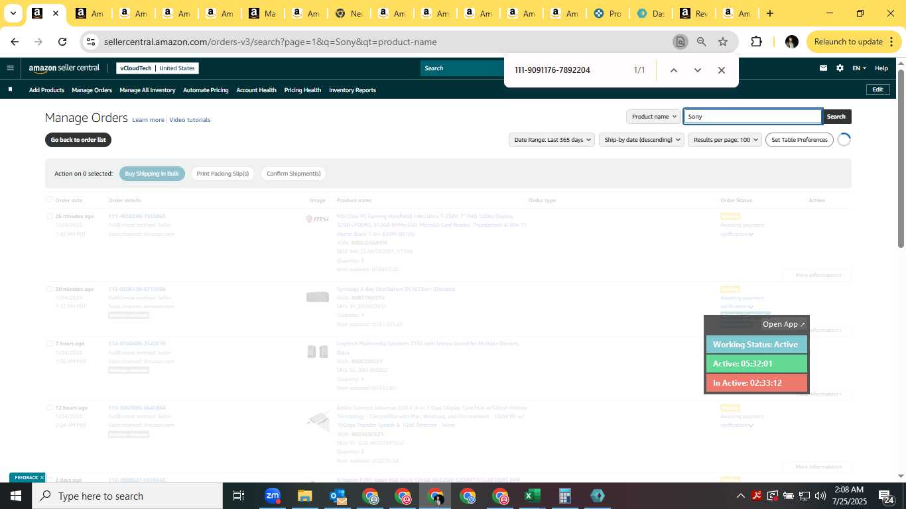Viewport: 906px width, 509px height.
Task: Click the Search button next to Sony
Action: [x=836, y=117]
